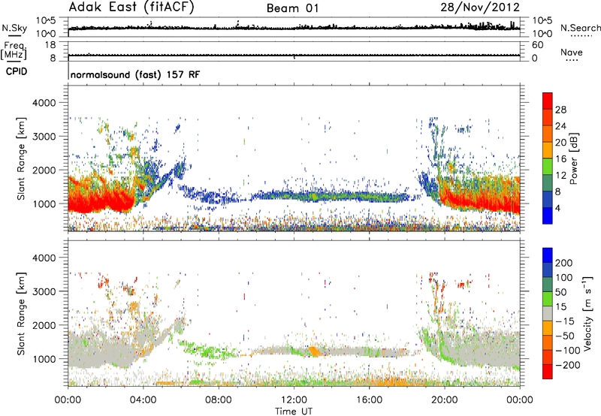Click the '20:00' time axis tick
This screenshot has width=601, height=416.
tap(445, 400)
